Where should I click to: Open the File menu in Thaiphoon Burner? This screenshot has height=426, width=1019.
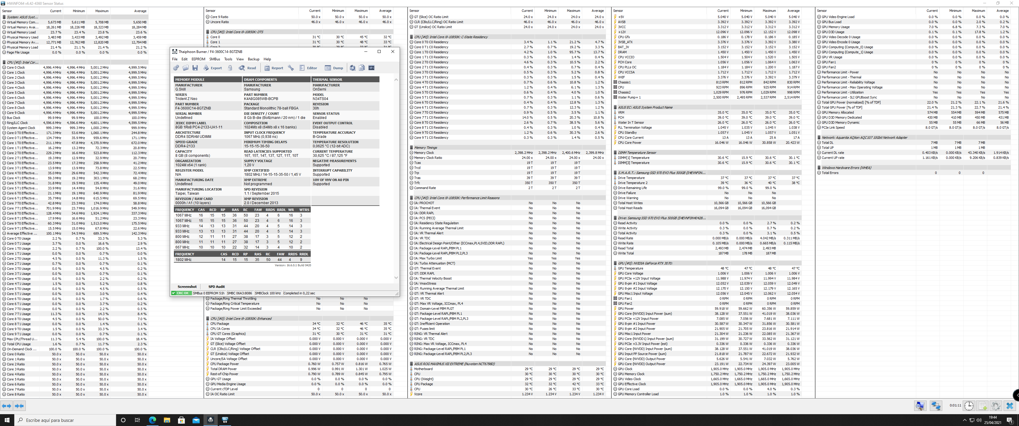[x=175, y=59]
